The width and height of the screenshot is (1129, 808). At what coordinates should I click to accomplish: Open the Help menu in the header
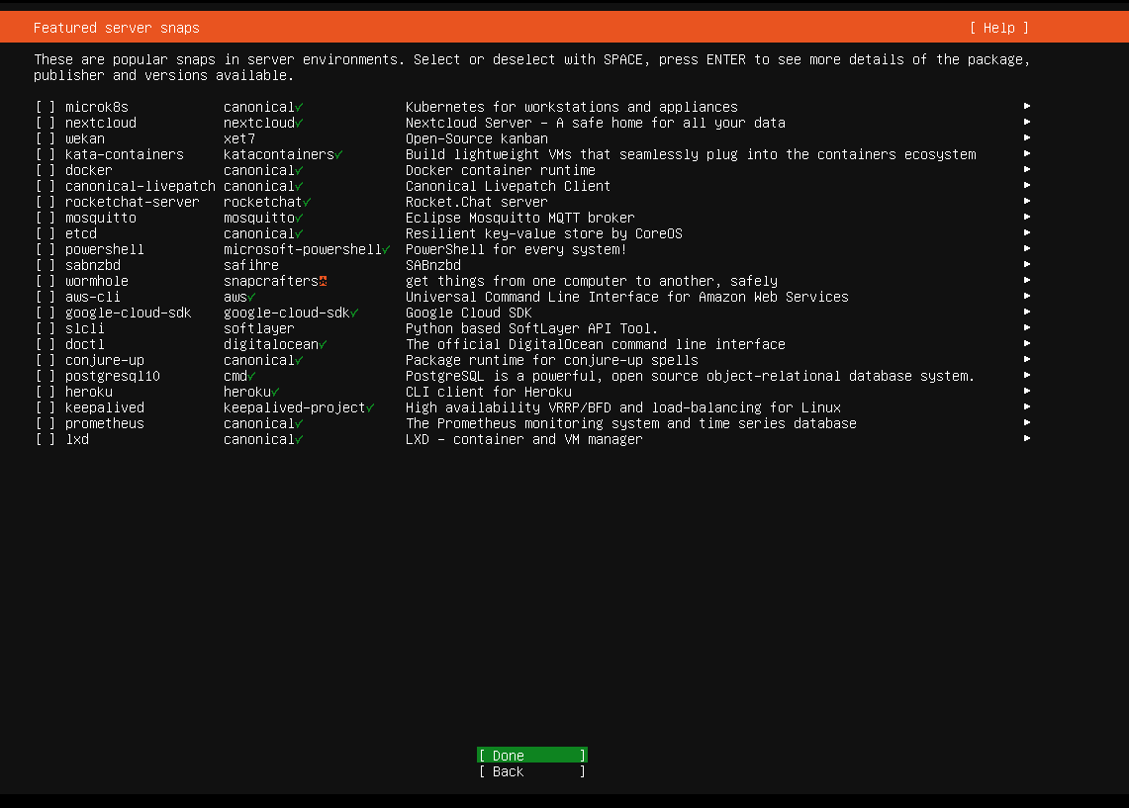pos(998,28)
